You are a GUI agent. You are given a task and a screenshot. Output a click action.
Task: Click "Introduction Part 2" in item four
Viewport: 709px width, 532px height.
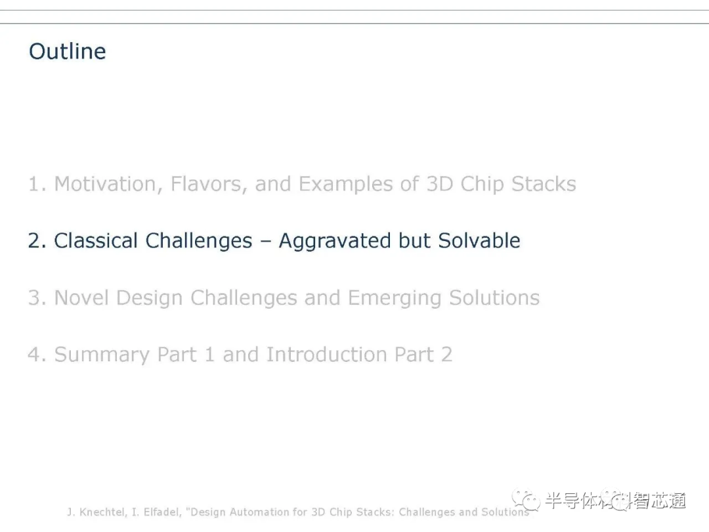point(359,355)
